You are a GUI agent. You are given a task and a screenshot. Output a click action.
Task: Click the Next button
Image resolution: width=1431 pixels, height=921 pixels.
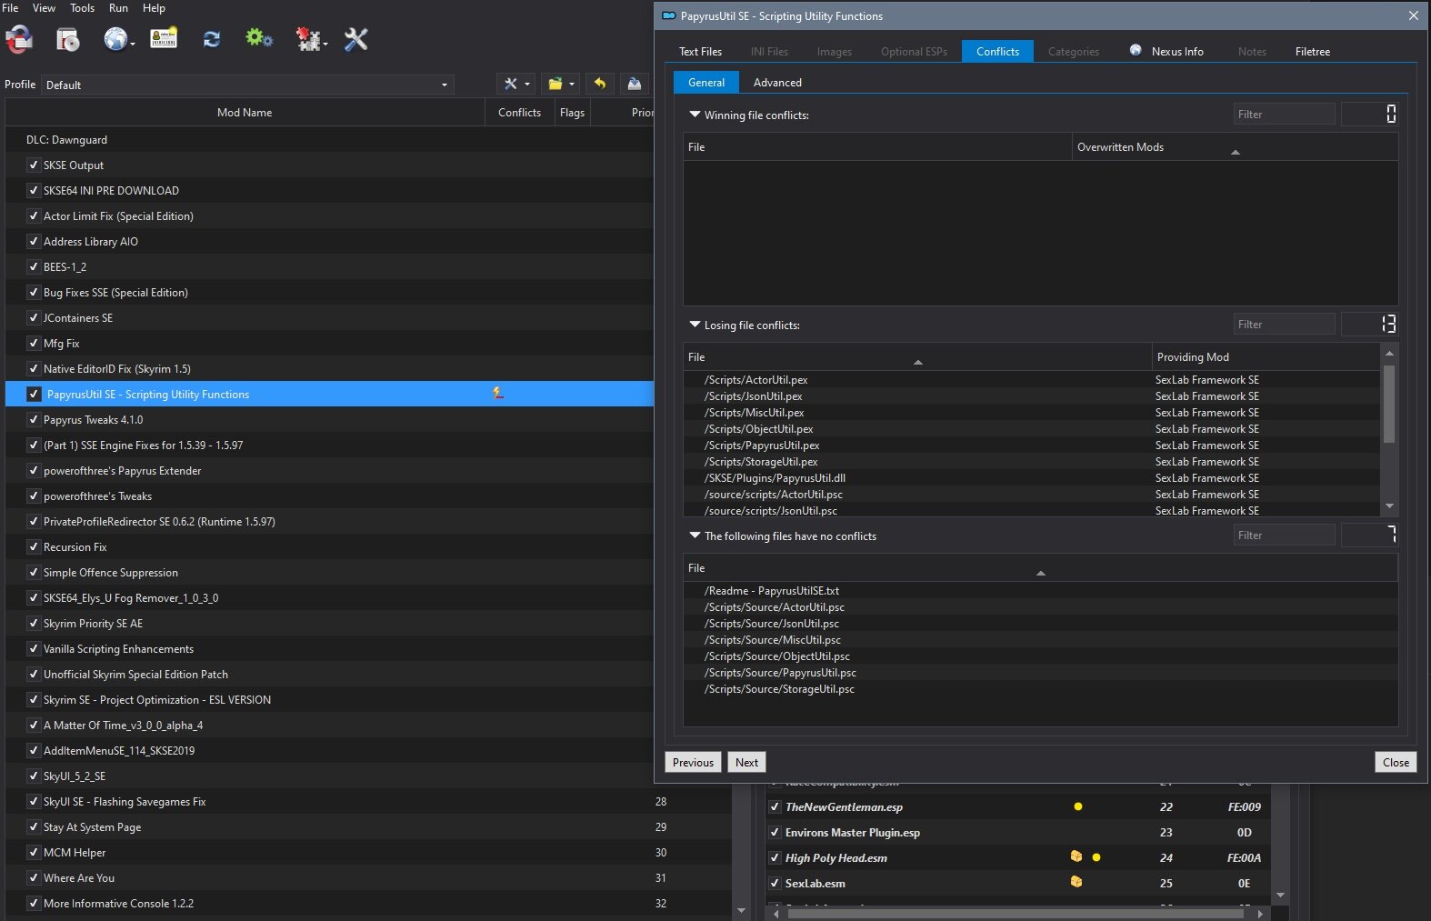[x=746, y=763]
